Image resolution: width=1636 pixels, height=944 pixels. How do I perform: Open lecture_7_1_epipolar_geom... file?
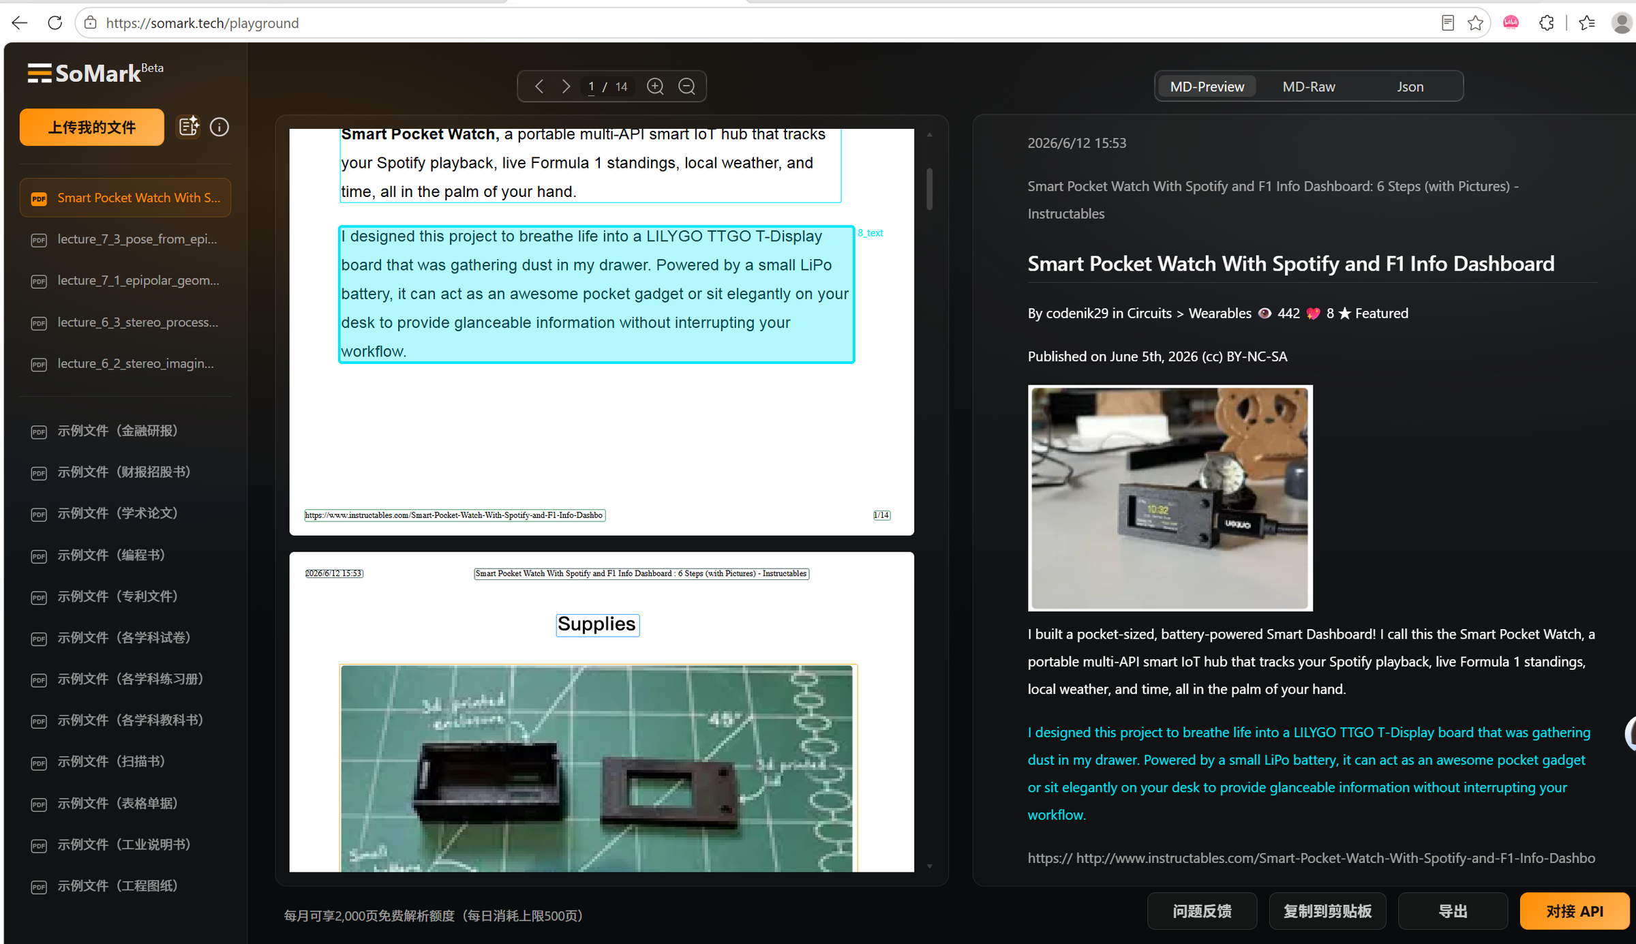[x=125, y=281]
